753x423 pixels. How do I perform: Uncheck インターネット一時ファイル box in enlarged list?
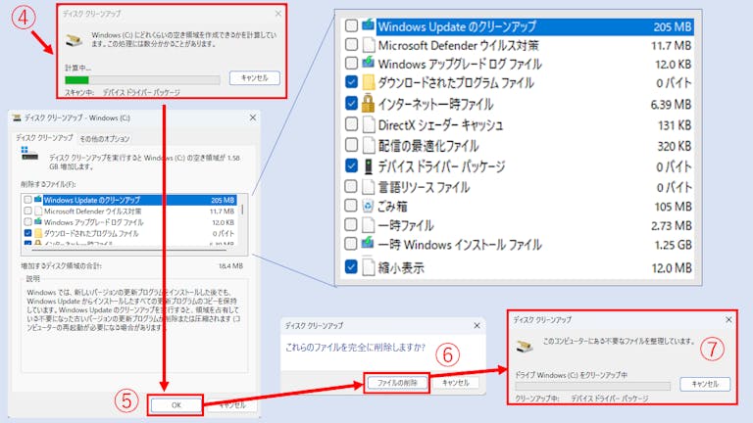(x=351, y=103)
